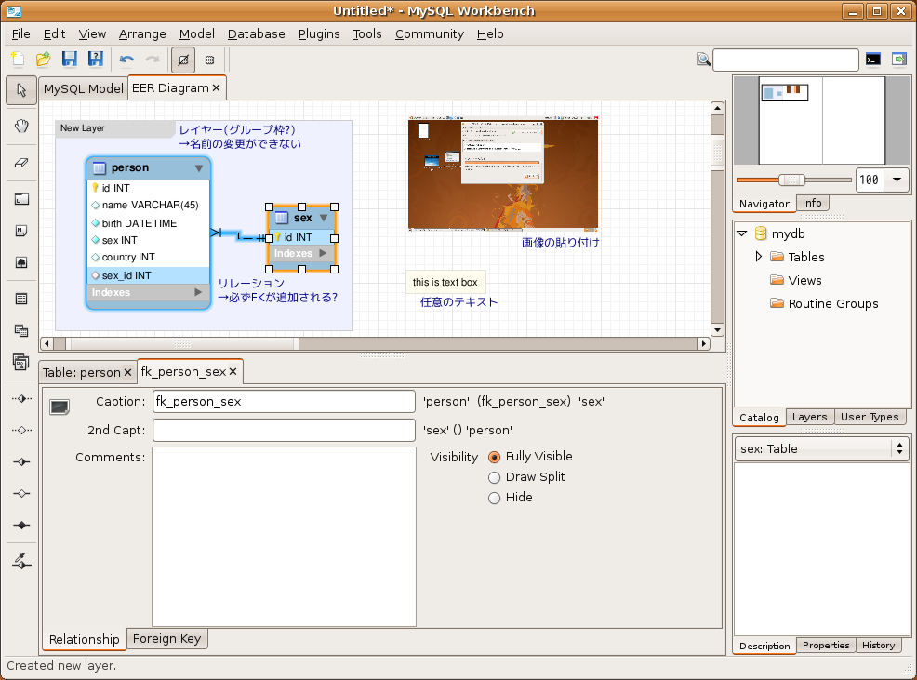Image resolution: width=917 pixels, height=680 pixels.
Task: Open the MySQL Model tab
Action: tap(83, 88)
